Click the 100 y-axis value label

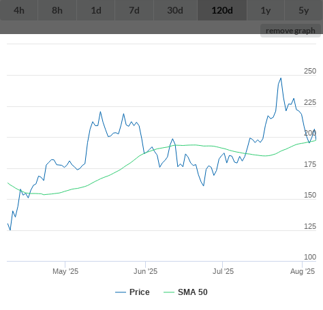[310, 257]
